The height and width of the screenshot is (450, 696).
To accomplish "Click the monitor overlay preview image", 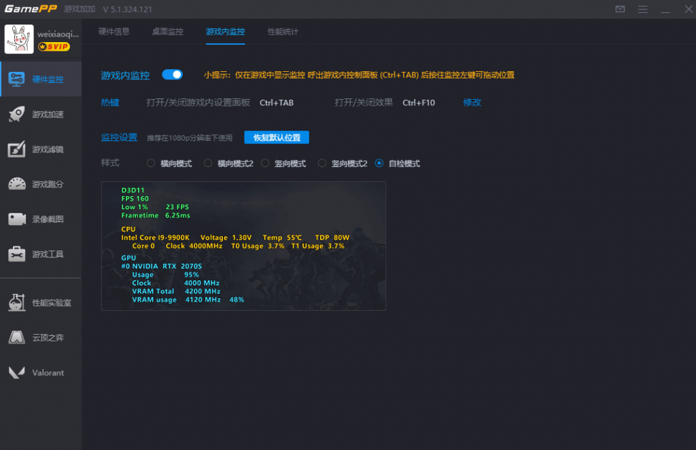I will click(243, 246).
